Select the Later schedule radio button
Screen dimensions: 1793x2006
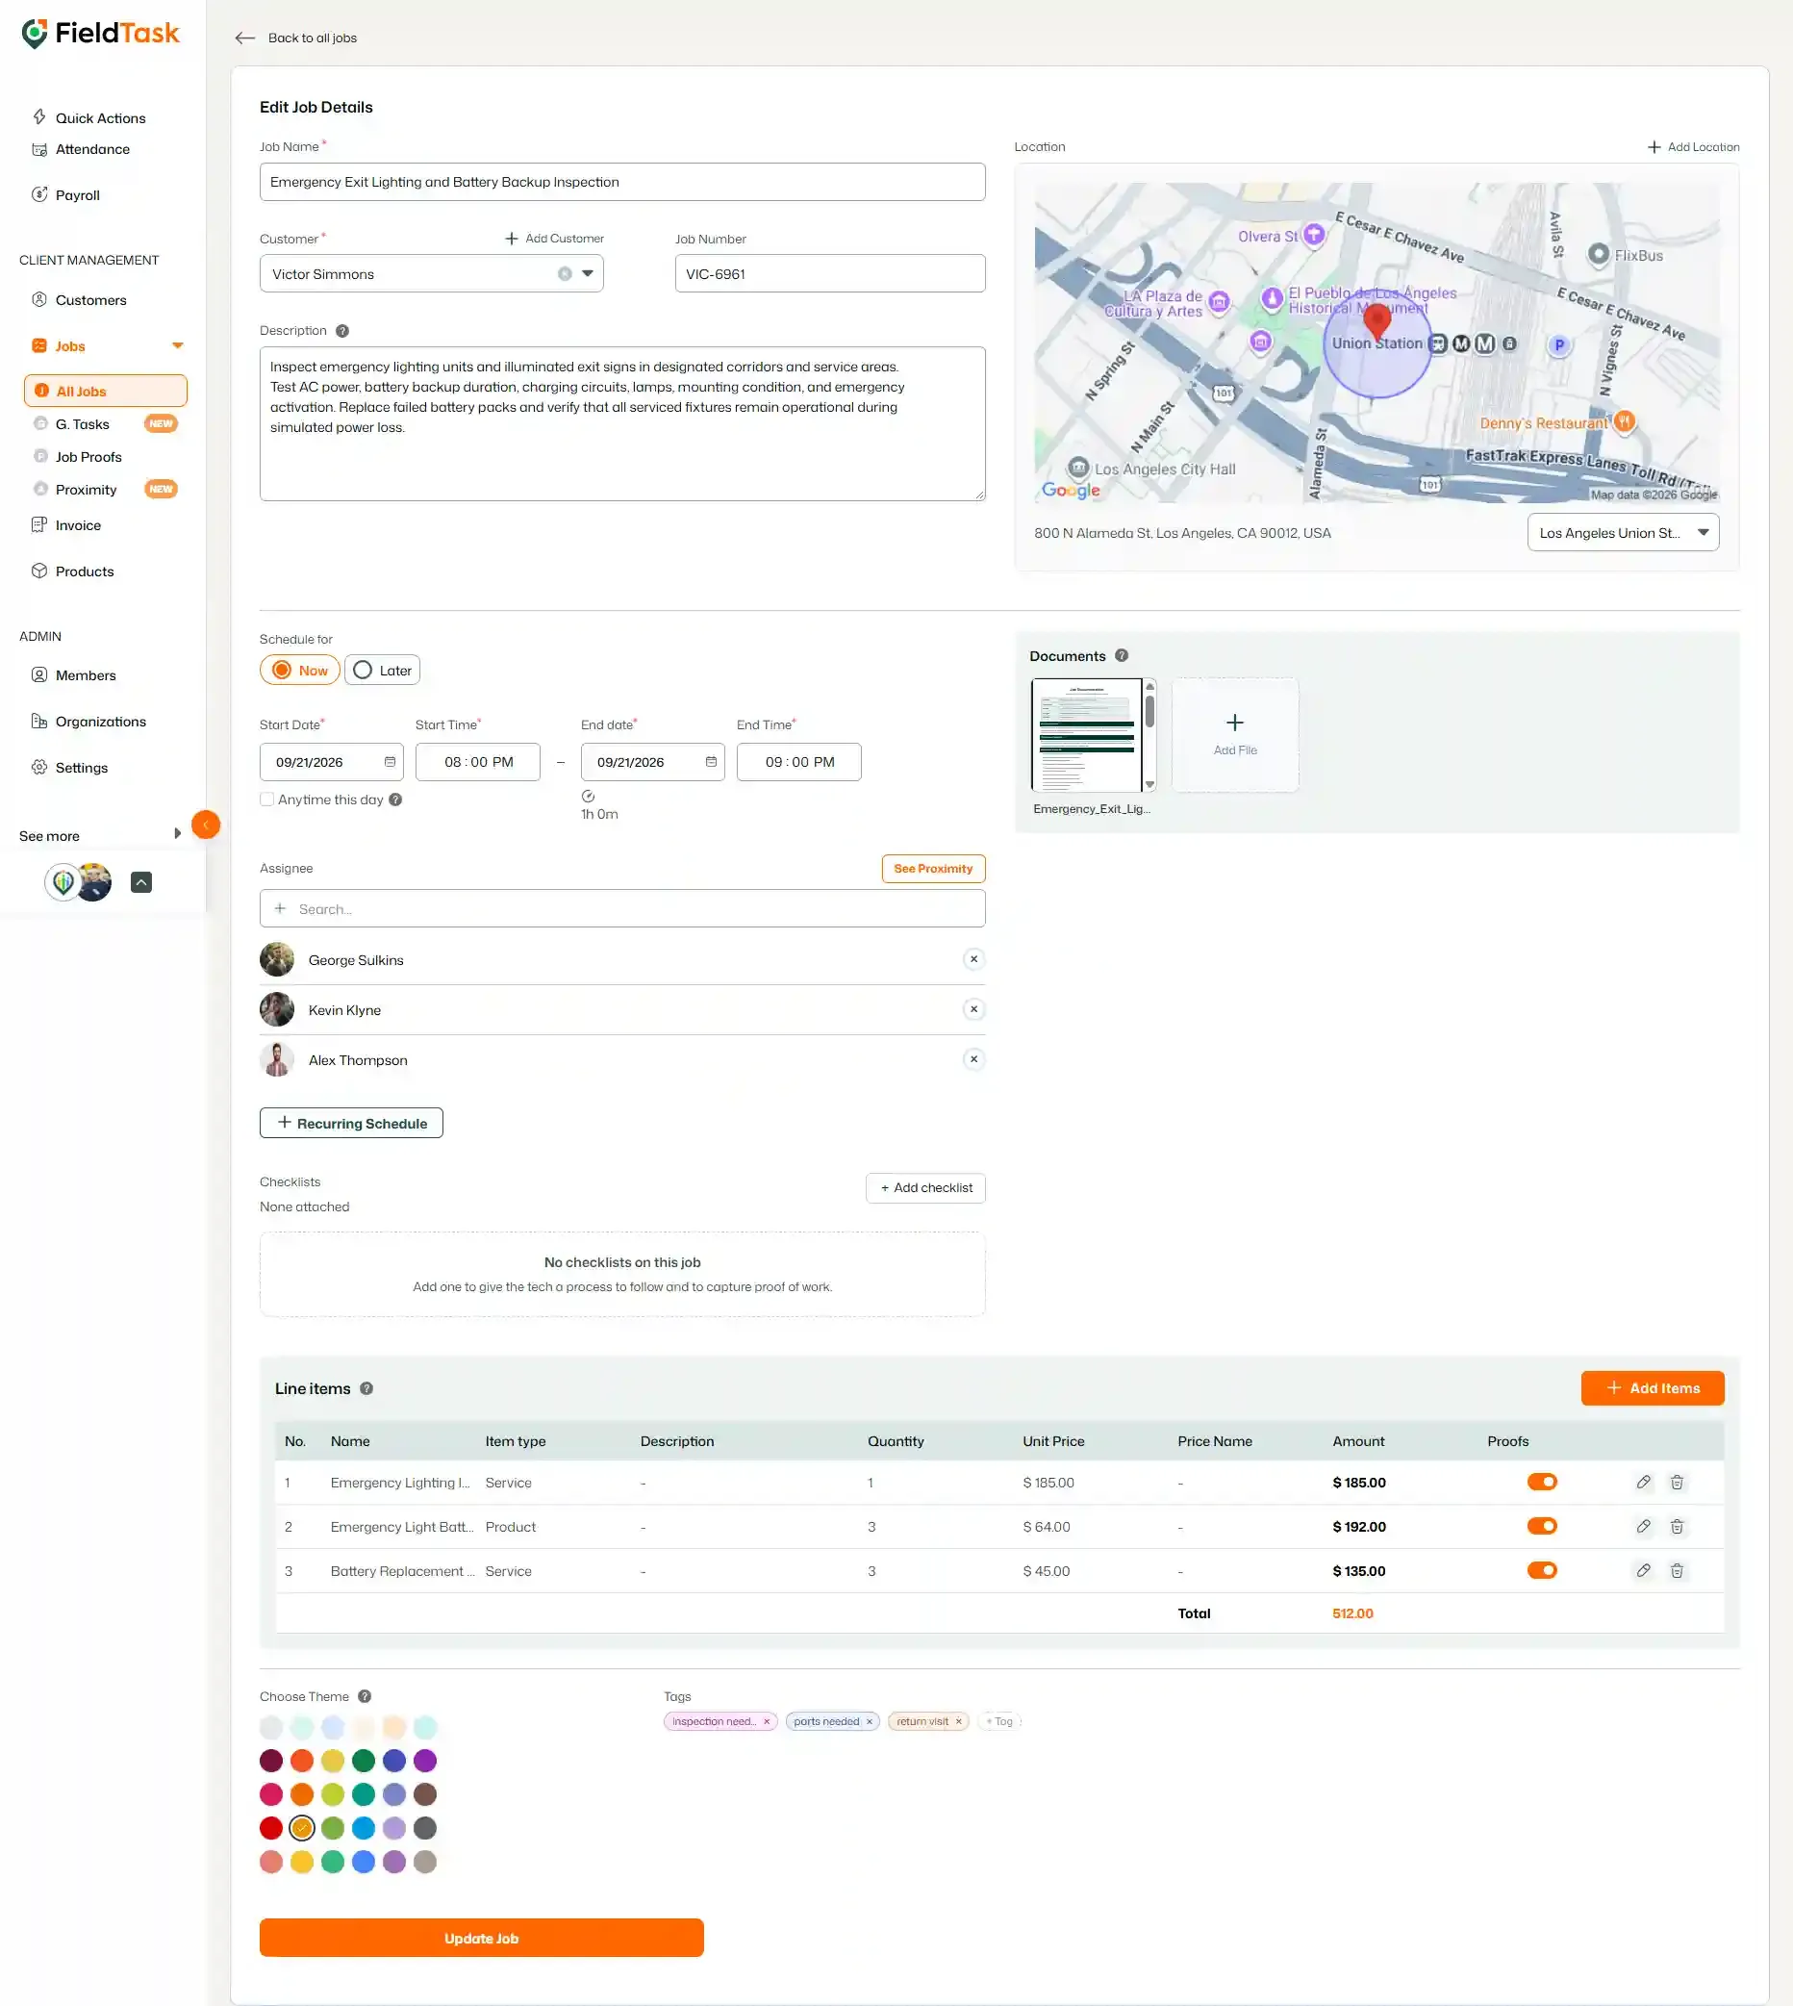point(382,670)
